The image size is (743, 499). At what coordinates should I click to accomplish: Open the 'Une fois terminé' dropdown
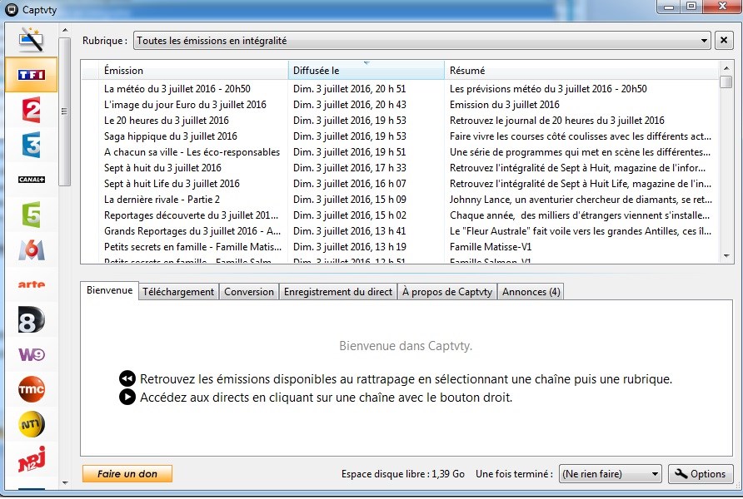pyautogui.click(x=611, y=473)
